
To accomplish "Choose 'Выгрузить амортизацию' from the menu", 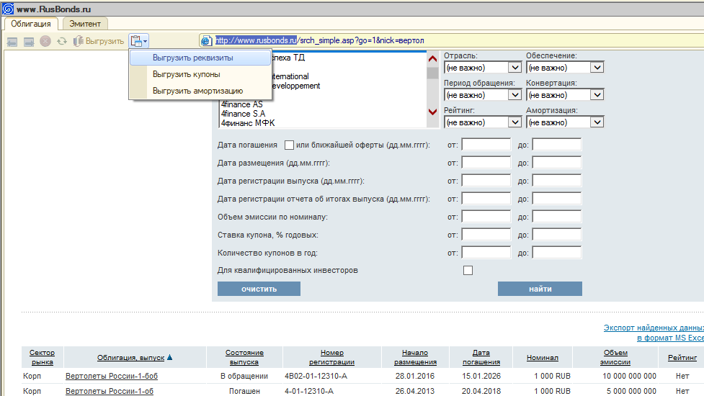I will 197,91.
